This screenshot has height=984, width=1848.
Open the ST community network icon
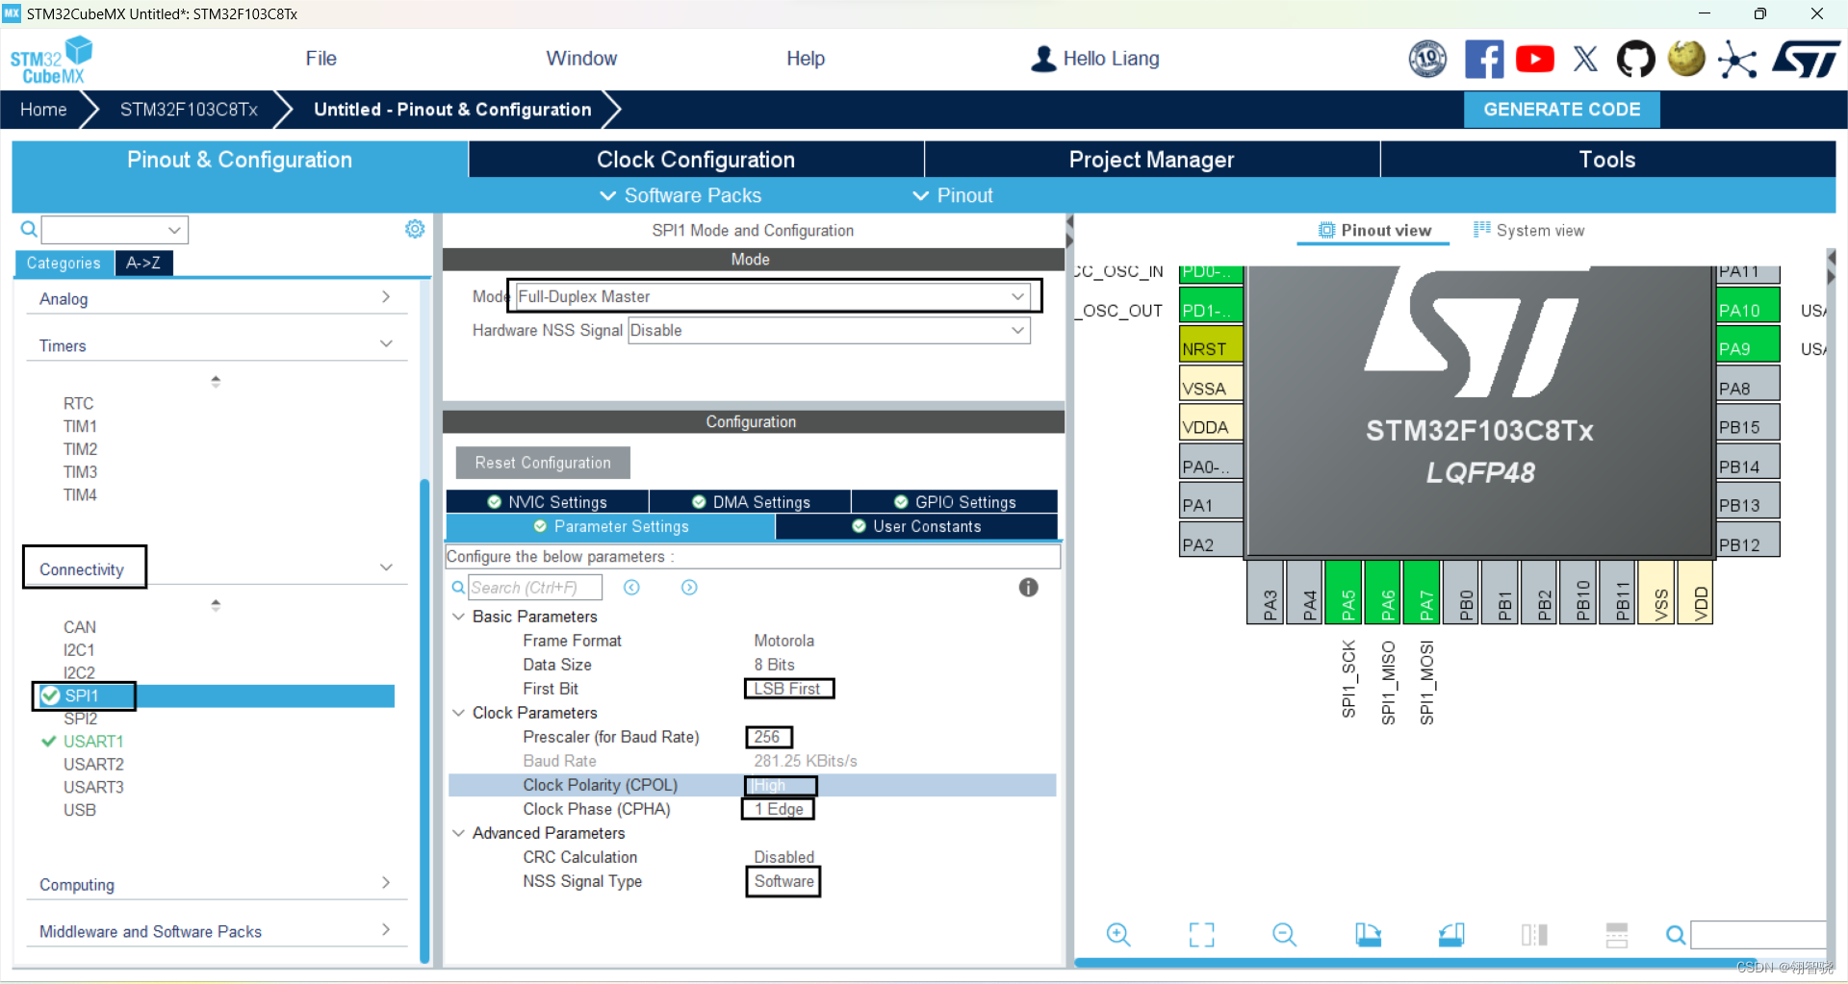[1737, 60]
